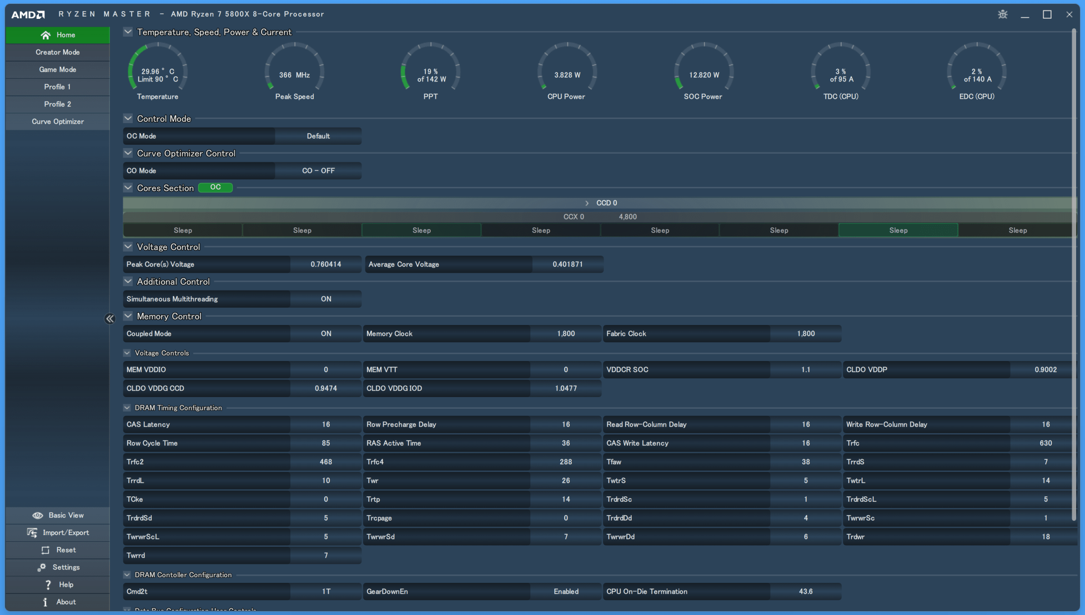Toggle Coupled Mode ON value
1085x615 pixels.
pyautogui.click(x=326, y=334)
